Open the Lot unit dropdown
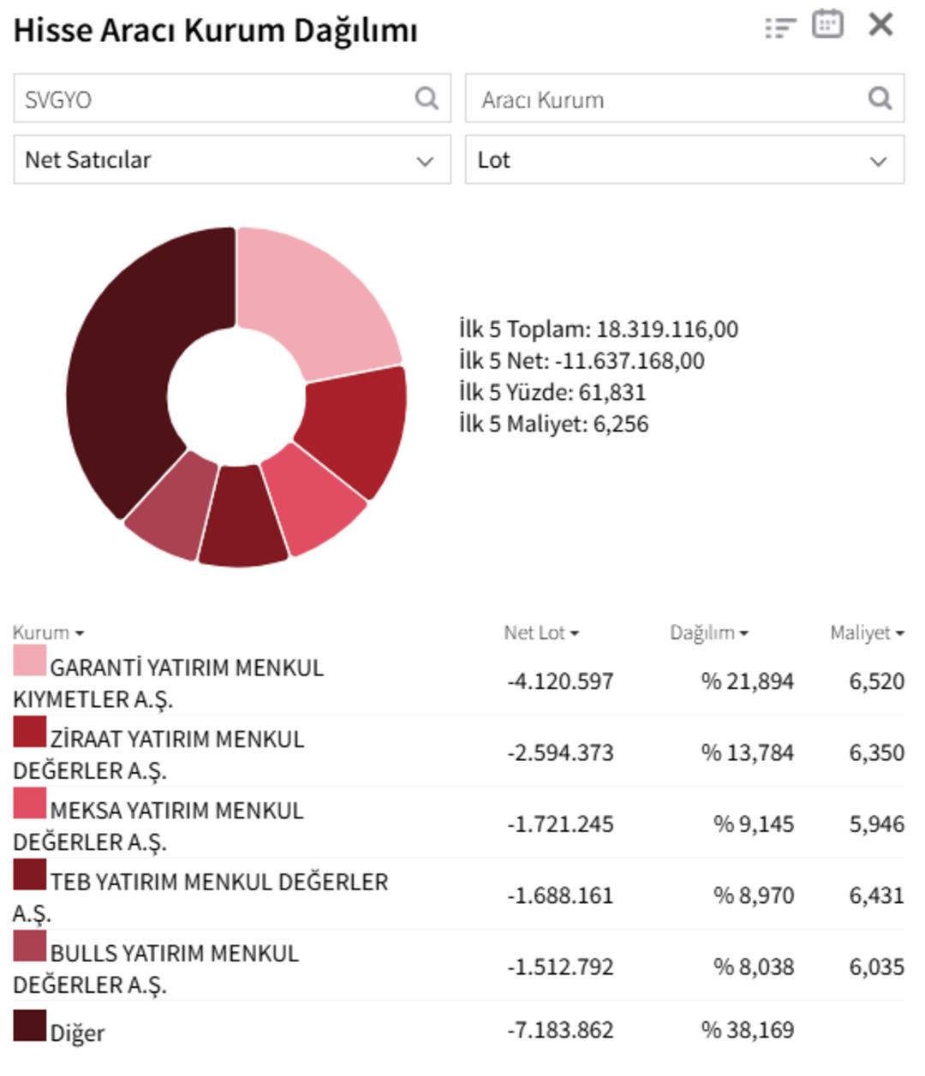925x1076 pixels. (685, 159)
